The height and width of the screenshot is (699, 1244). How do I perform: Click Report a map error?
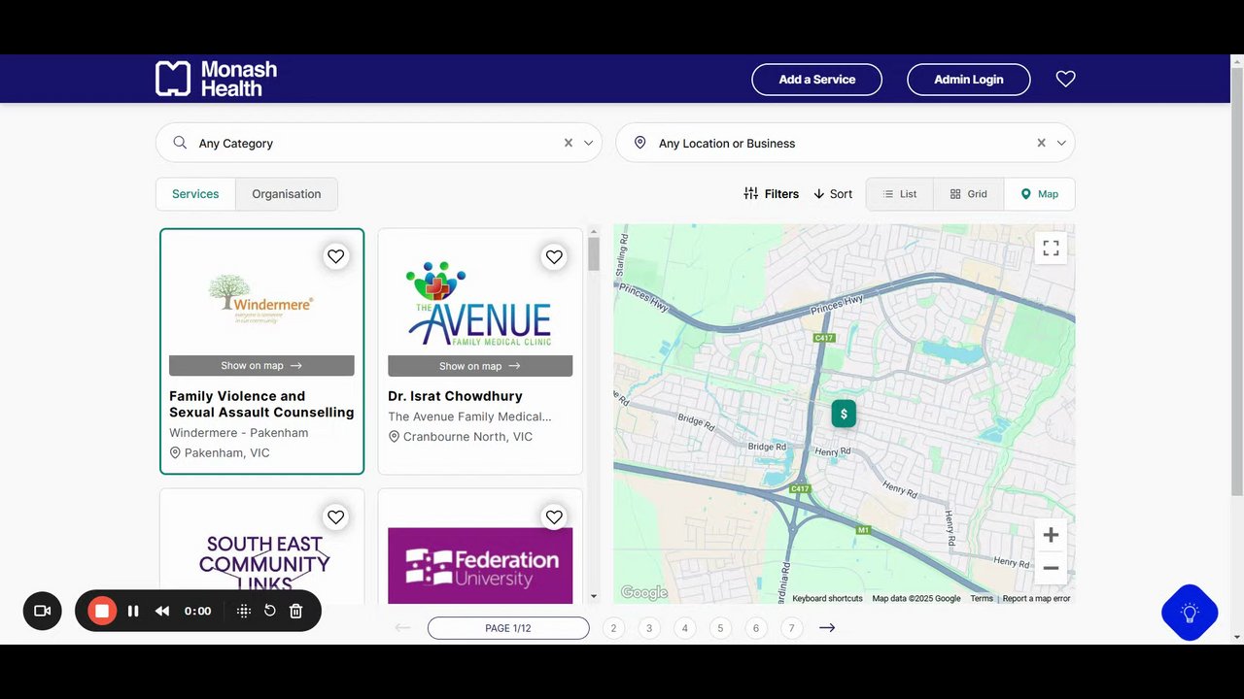1036,599
